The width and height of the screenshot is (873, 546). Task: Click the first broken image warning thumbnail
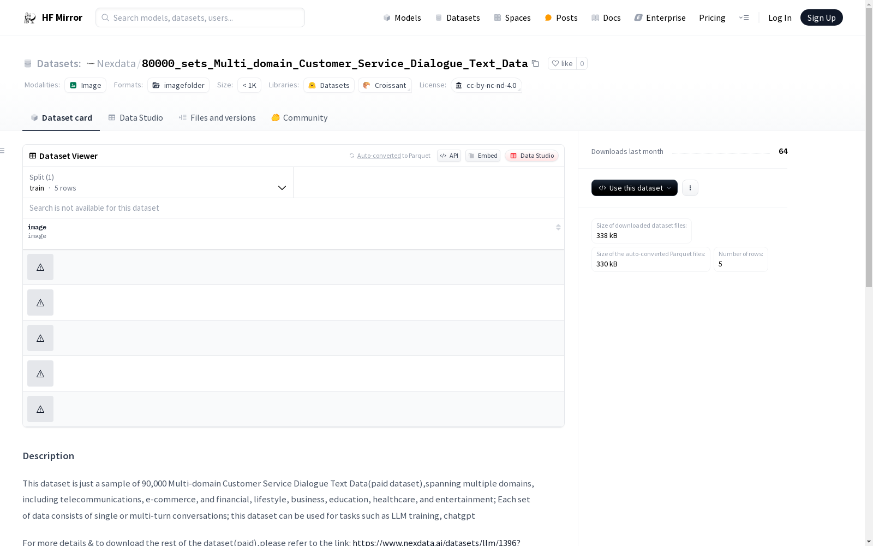[40, 267]
